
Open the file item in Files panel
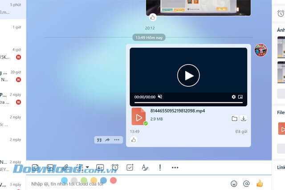(281, 129)
